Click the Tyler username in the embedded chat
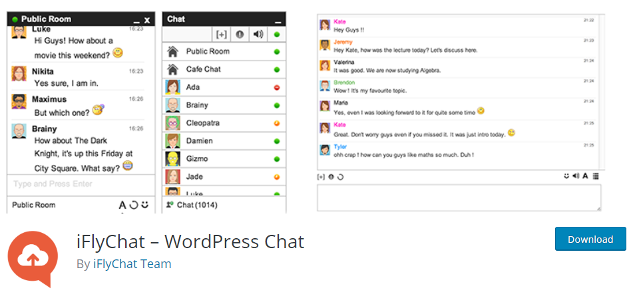This screenshot has width=629, height=298. (340, 147)
